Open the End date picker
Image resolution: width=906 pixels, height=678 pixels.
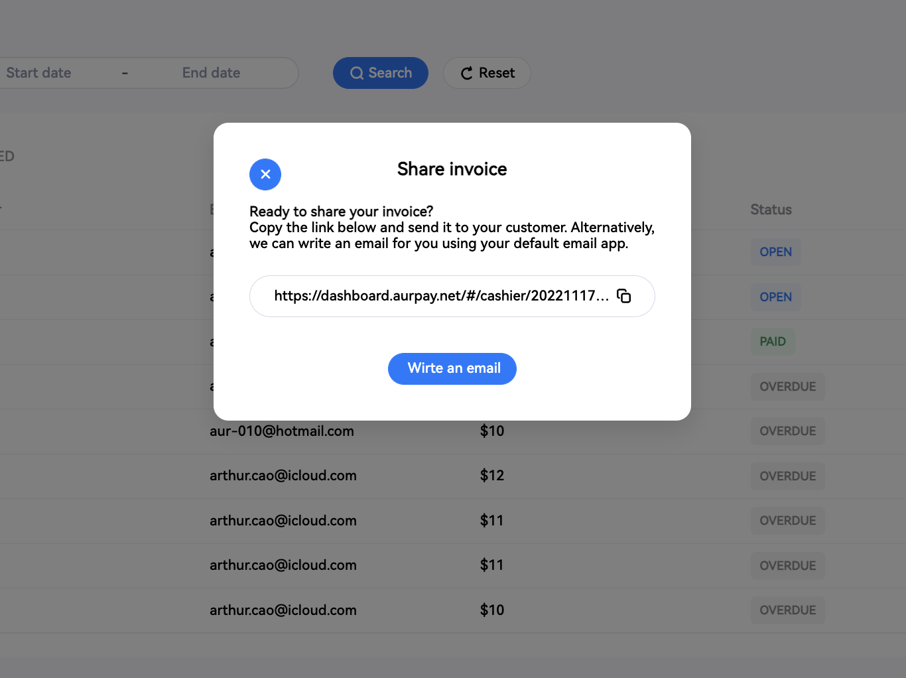[211, 73]
